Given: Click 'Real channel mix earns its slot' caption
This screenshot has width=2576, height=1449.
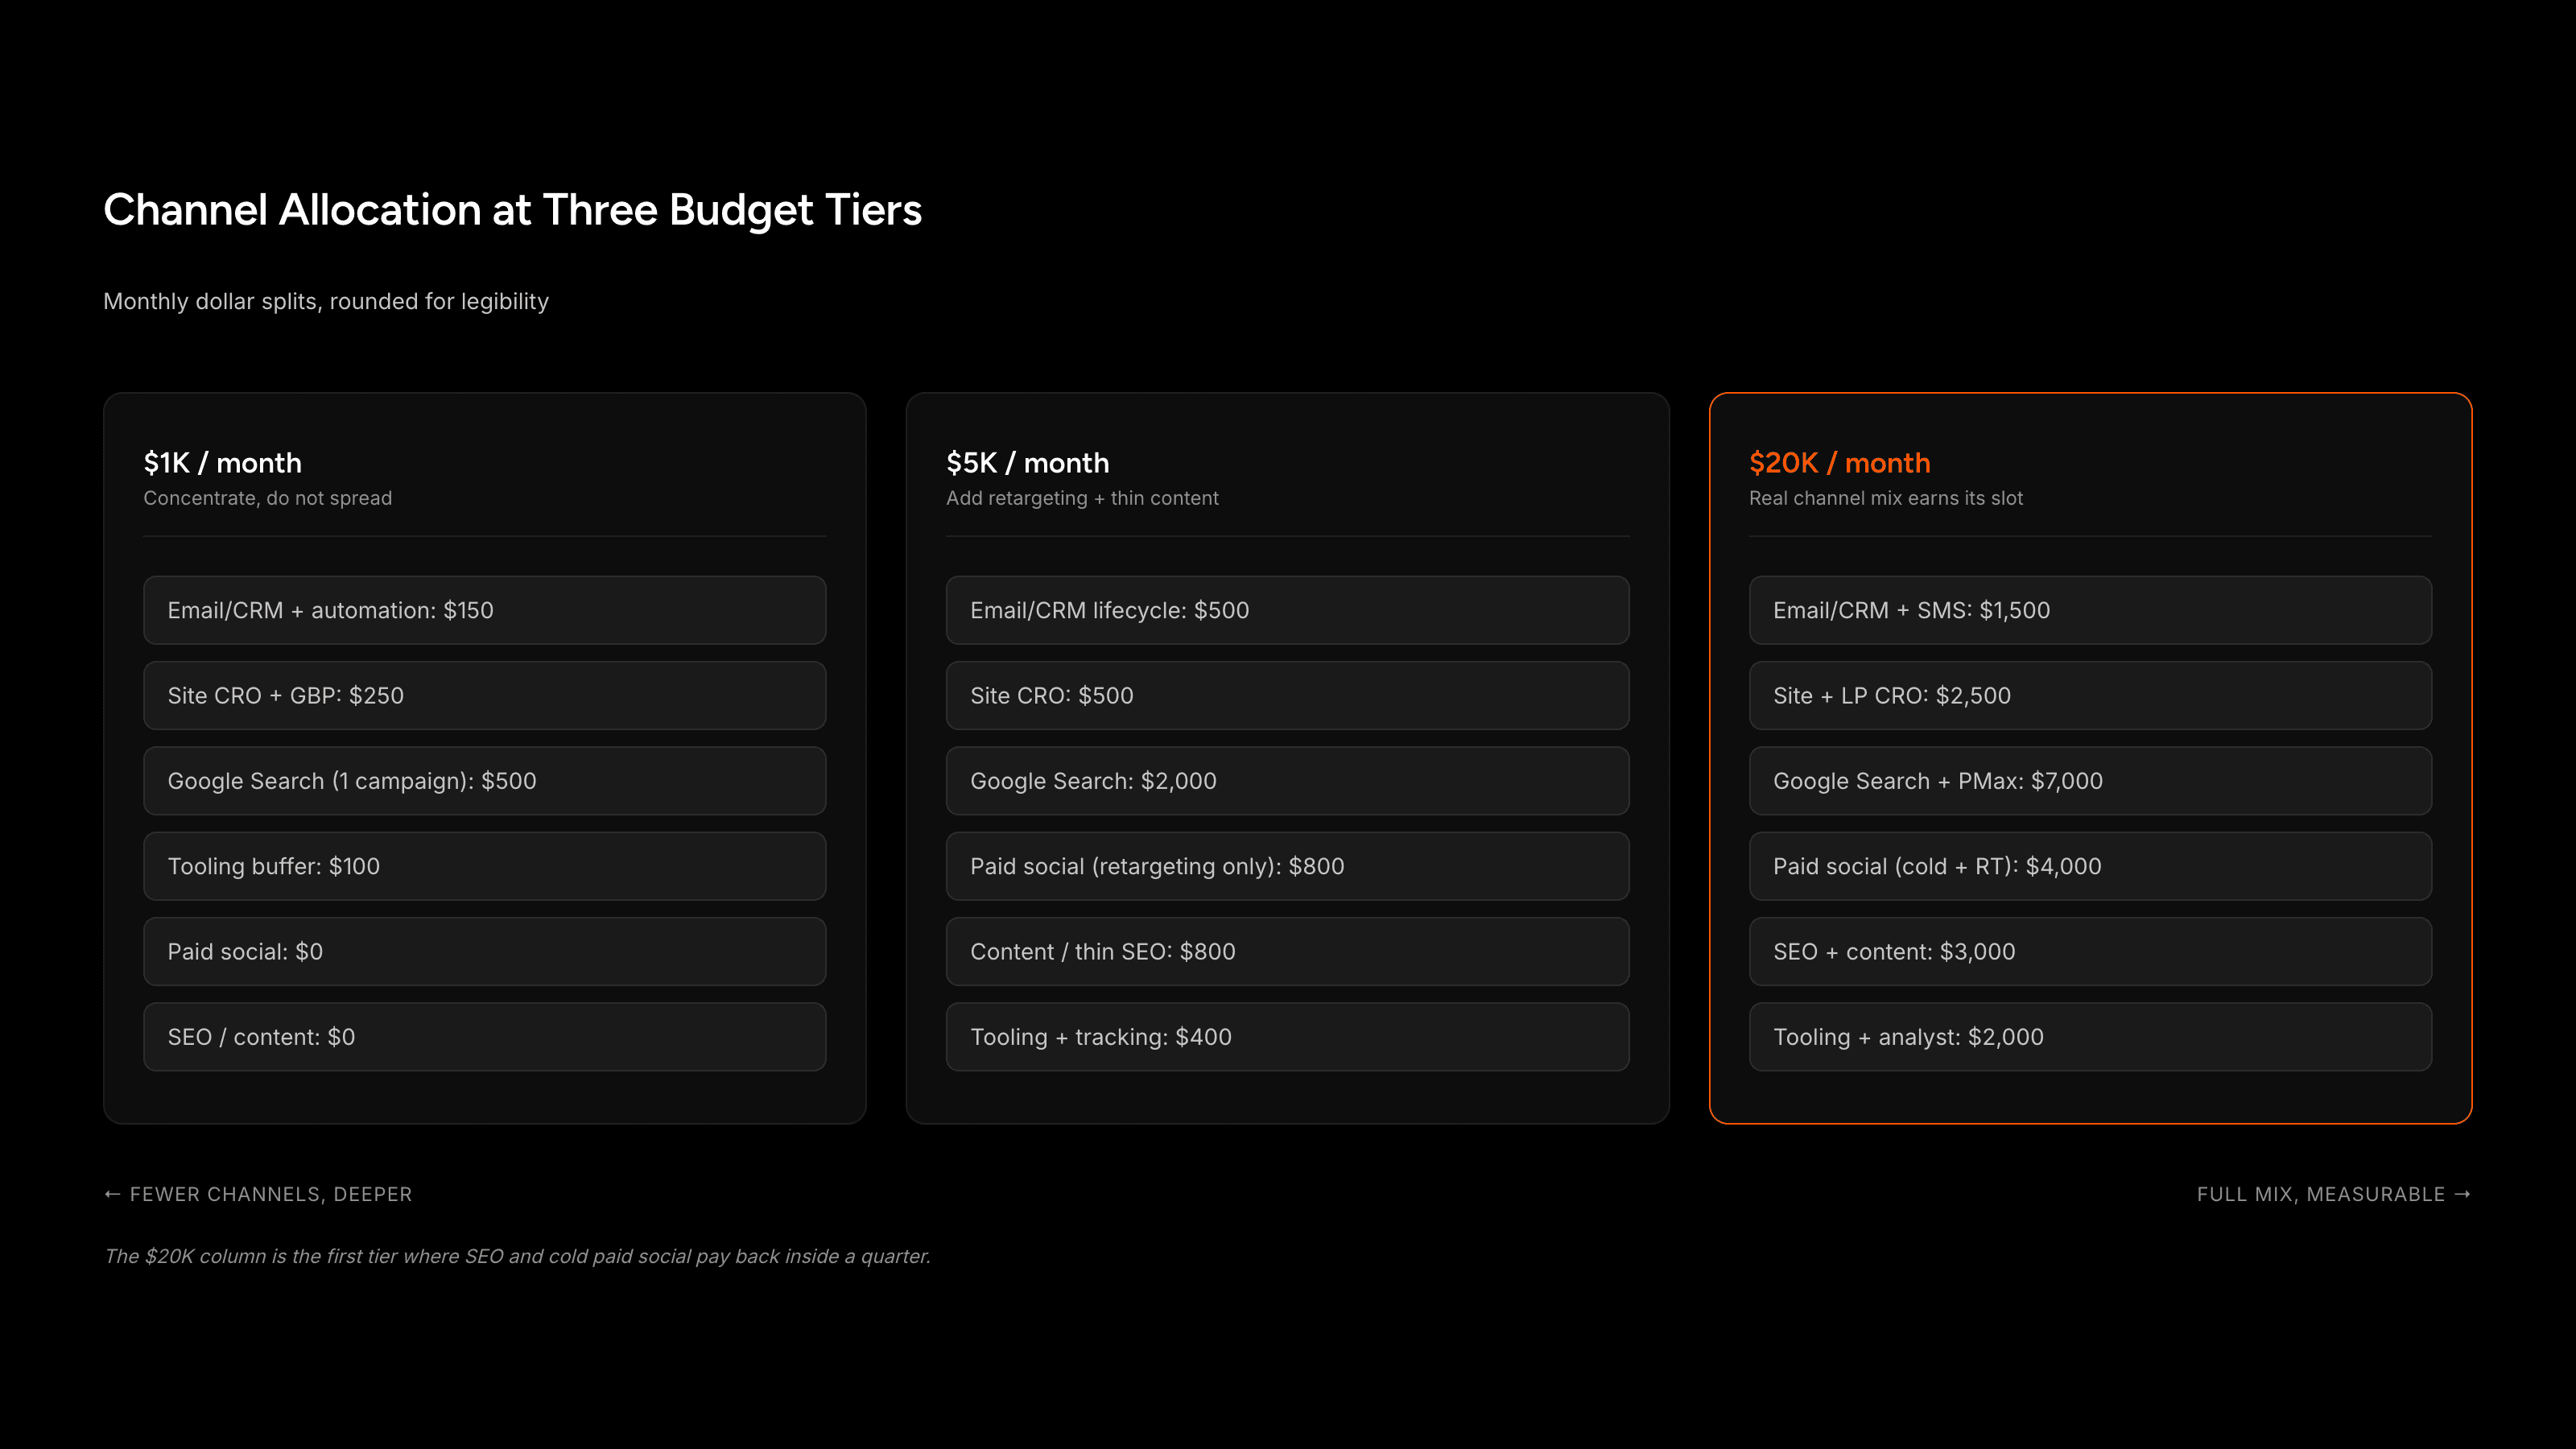Looking at the screenshot, I should pyautogui.click(x=1885, y=498).
